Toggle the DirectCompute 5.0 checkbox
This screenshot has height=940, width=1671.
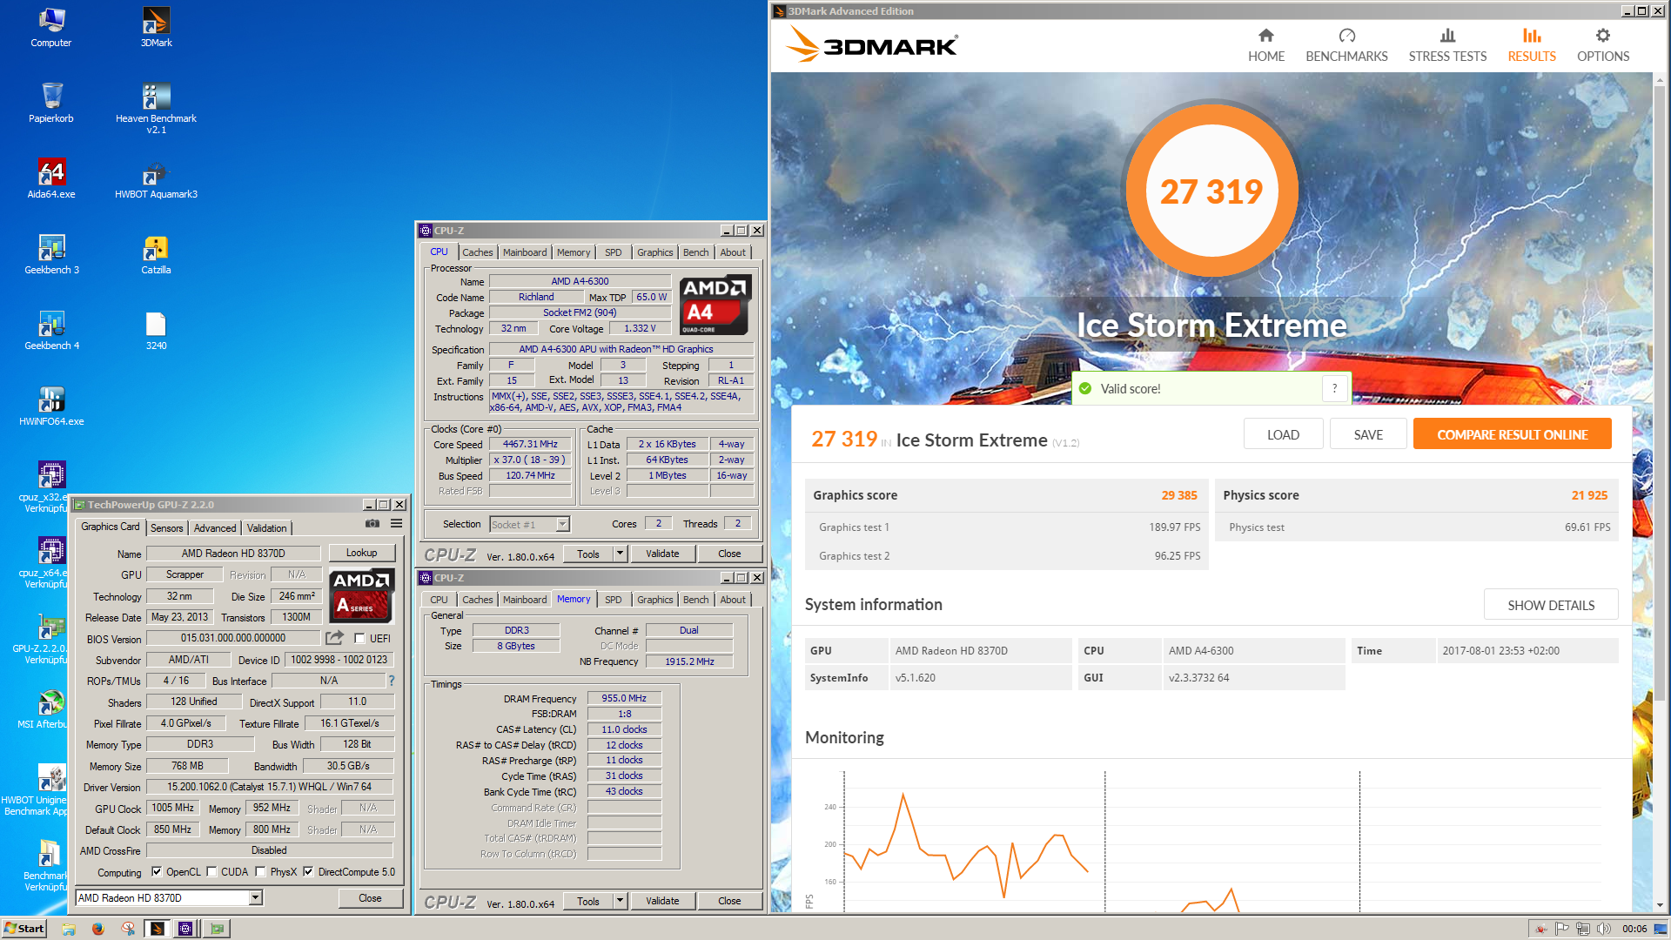[x=308, y=871]
